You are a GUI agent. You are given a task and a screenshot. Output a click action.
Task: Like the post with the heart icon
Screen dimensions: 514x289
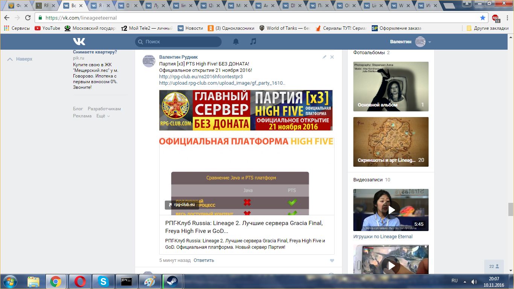point(332,260)
